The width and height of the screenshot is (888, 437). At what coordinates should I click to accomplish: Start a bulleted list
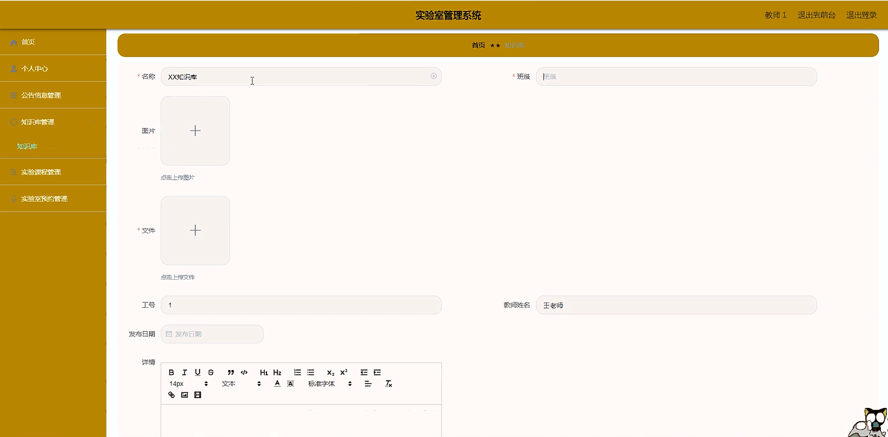click(310, 372)
